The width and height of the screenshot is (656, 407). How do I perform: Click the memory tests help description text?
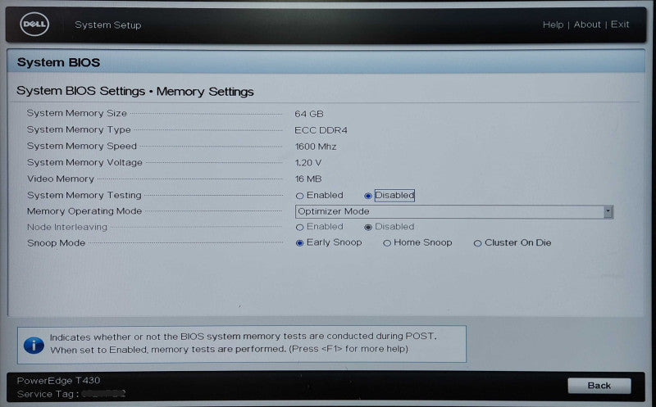click(x=243, y=342)
